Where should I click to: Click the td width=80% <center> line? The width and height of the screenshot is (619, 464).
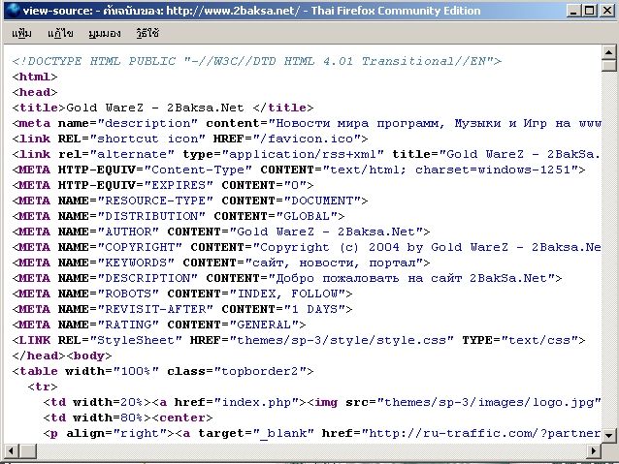[127, 418]
